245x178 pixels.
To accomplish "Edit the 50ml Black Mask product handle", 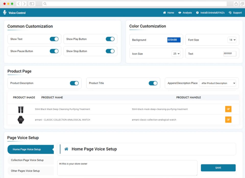I will coord(228,109).
